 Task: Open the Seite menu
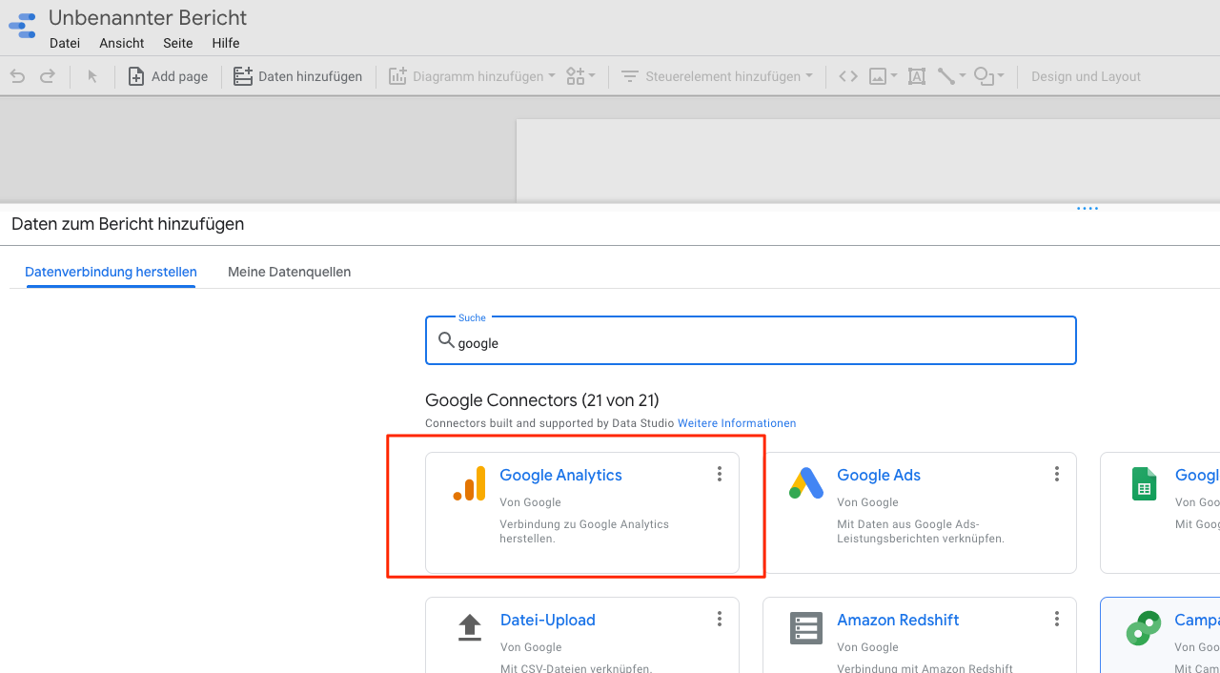(178, 43)
